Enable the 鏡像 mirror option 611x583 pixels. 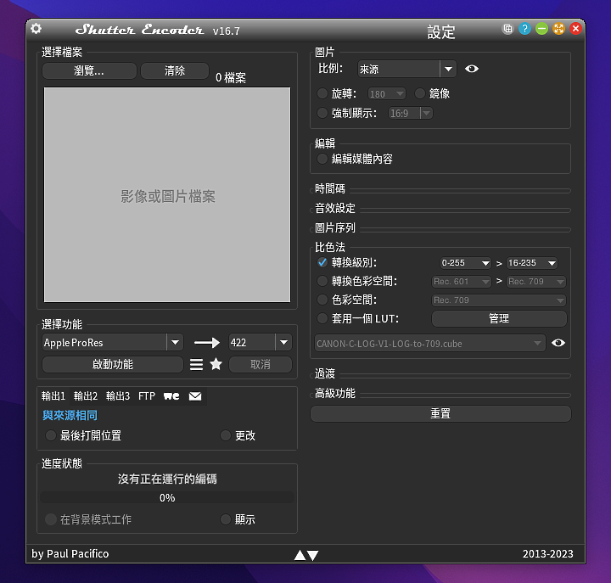[x=420, y=93]
